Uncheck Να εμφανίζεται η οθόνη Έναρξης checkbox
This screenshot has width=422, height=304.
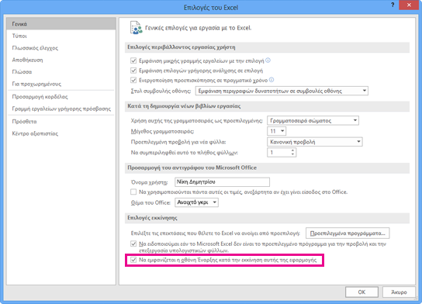tap(133, 260)
